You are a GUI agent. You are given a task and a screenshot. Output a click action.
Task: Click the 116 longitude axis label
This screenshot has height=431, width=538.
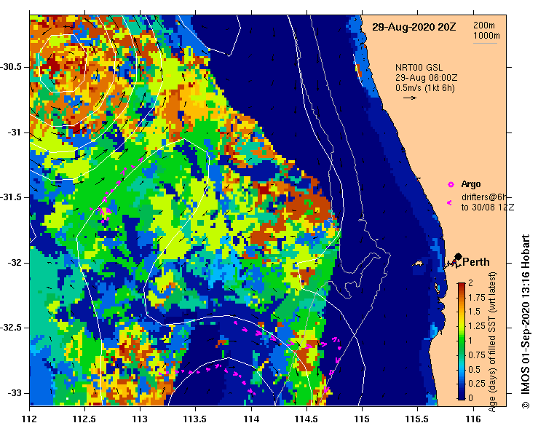pyautogui.click(x=473, y=419)
